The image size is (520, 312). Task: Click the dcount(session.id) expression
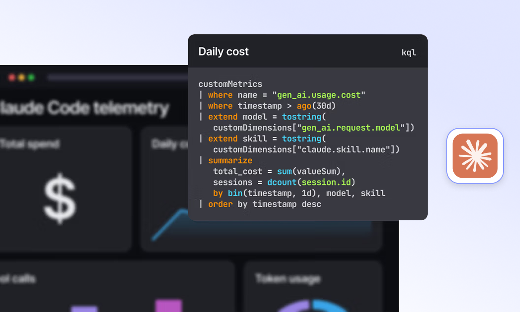click(x=311, y=182)
